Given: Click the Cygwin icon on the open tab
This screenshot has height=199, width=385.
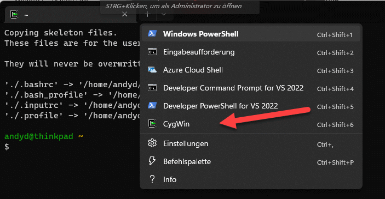Looking at the screenshot, I should [14, 14].
